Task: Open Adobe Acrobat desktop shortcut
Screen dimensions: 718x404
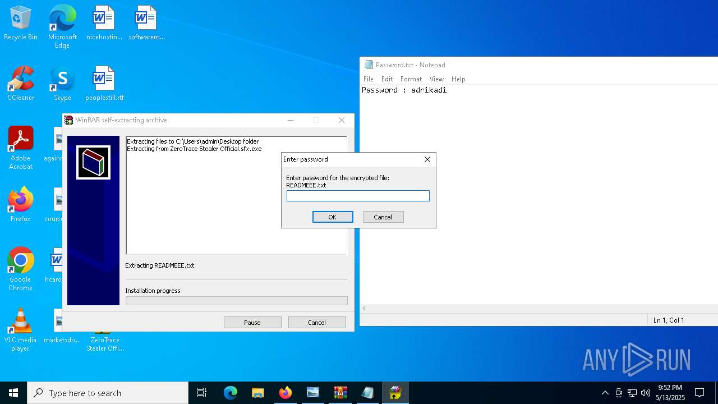Action: (x=21, y=148)
